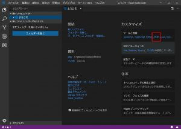
Task: Open the 編集(E) menu
Action: [x=26, y=3]
